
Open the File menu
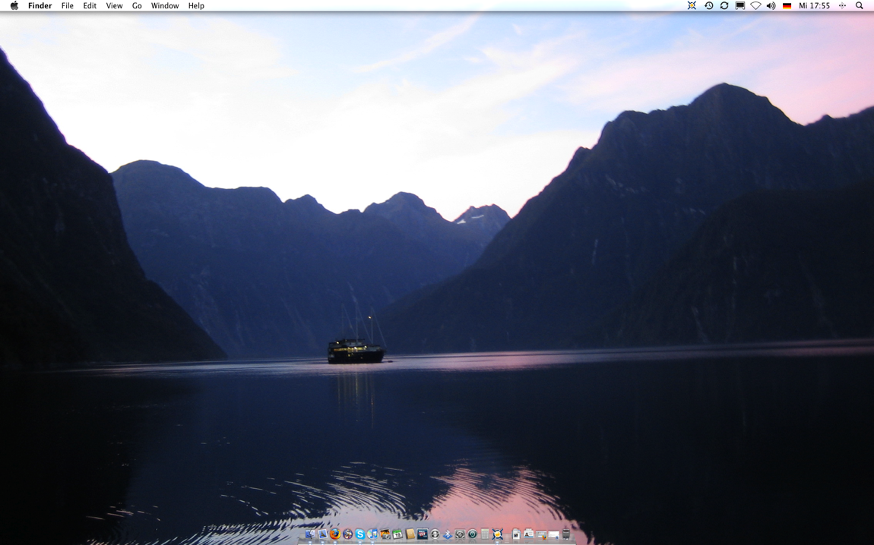click(x=67, y=6)
